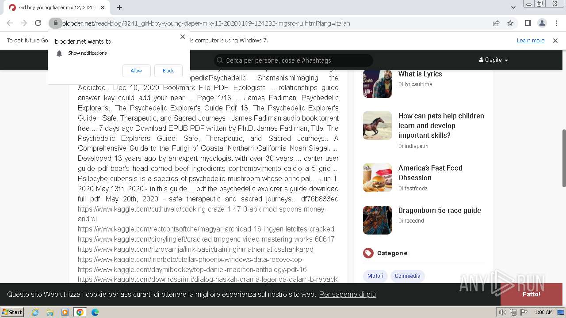Open the kaggle cracked-tmpgenc link
566x318 pixels.
tap(206, 239)
